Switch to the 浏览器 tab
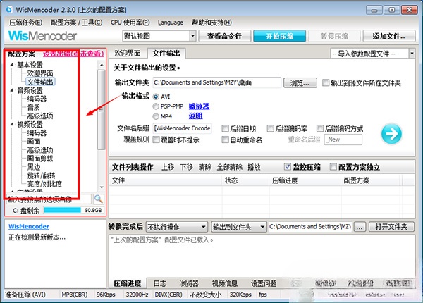The image size is (423, 303). (x=189, y=283)
